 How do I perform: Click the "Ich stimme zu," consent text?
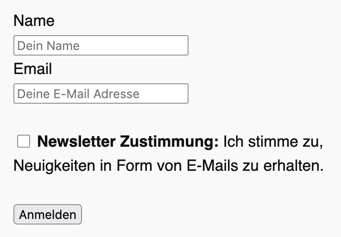(x=272, y=142)
